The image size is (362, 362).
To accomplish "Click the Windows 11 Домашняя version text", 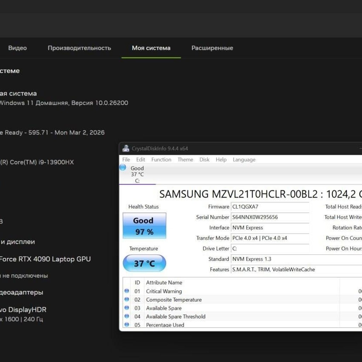I will (x=64, y=103).
